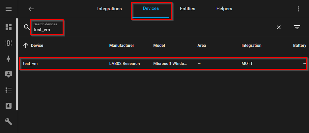The width and height of the screenshot is (309, 133).
Task: Select the Devices tab
Action: pyautogui.click(x=151, y=9)
